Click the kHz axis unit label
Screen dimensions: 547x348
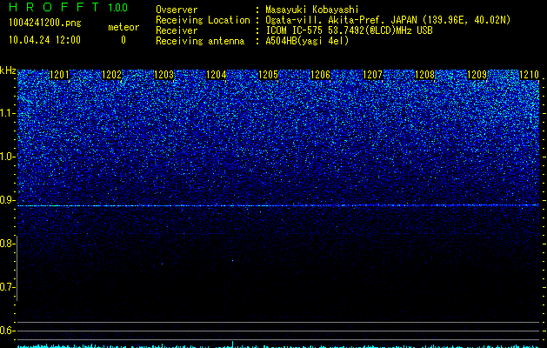8,70
